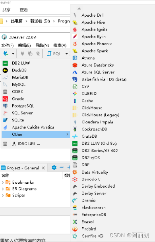Choose MariaDB from the driver list
Image resolution: width=155 pixels, height=242 pixels.
tap(36, 77)
